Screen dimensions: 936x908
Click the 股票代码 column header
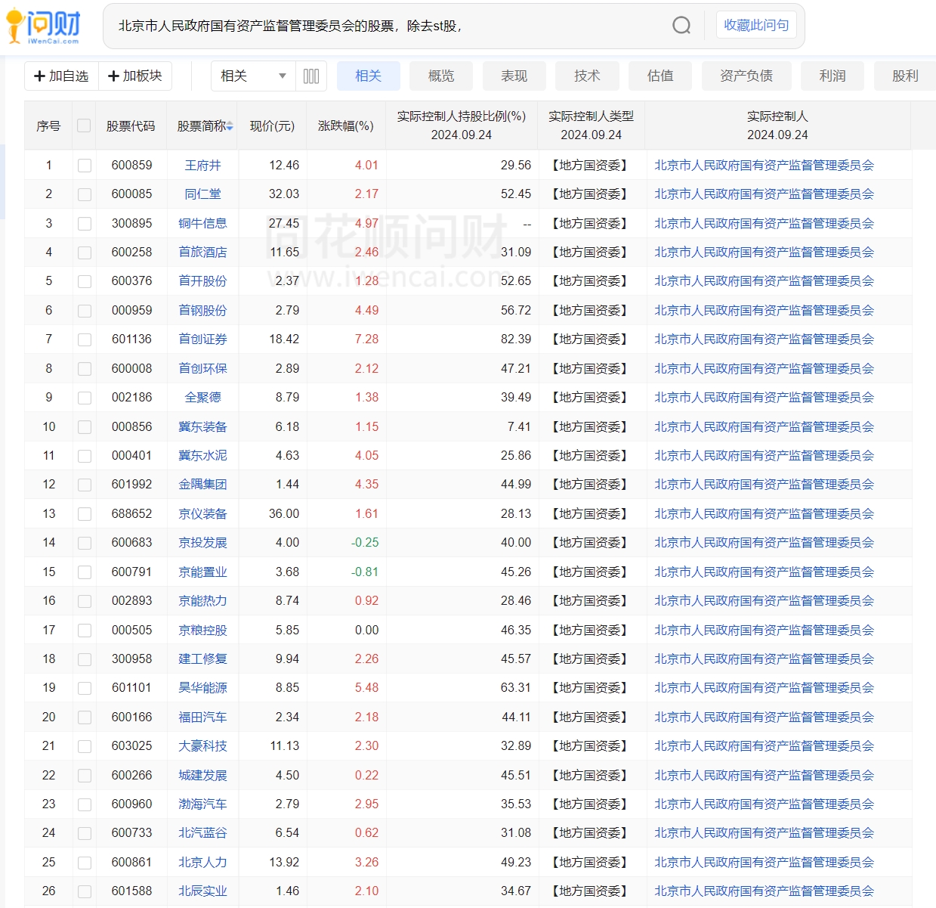tap(131, 126)
